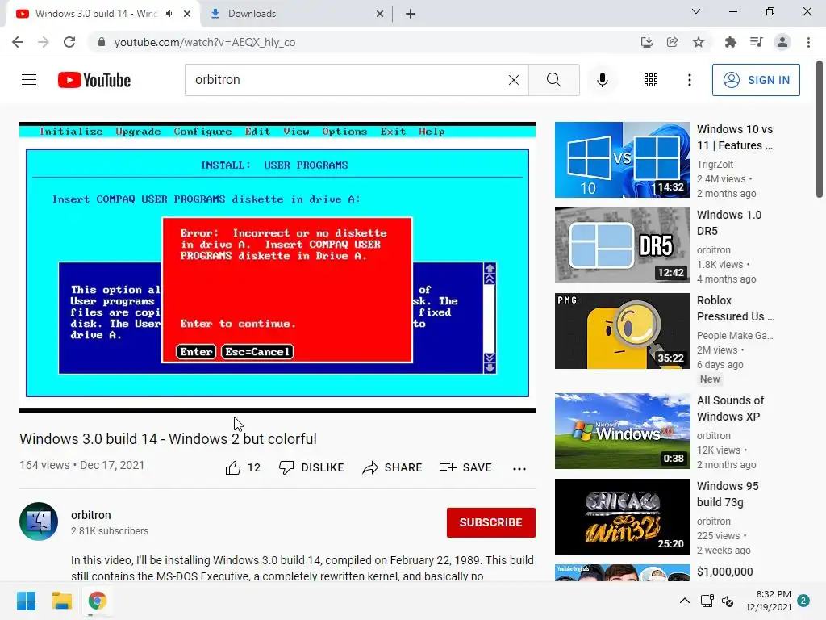The width and height of the screenshot is (826, 620).
Task: Click the page vertical scrollbar
Action: [x=820, y=129]
